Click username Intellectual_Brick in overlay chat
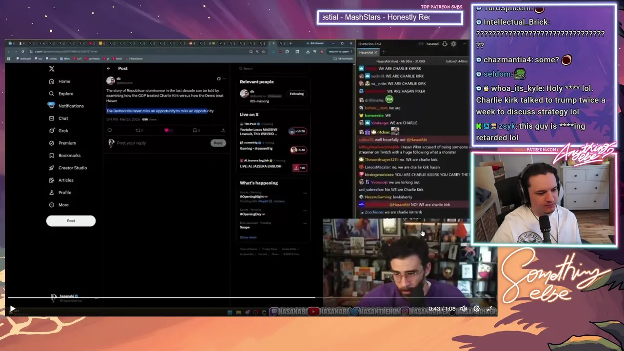Viewport: 624px width, 351px height. [516, 22]
